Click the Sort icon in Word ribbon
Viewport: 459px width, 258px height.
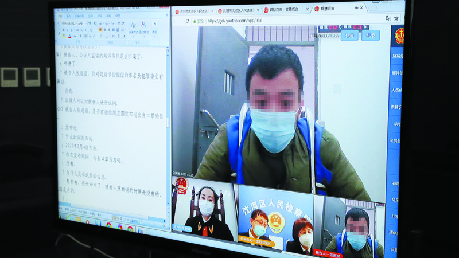[119, 36]
